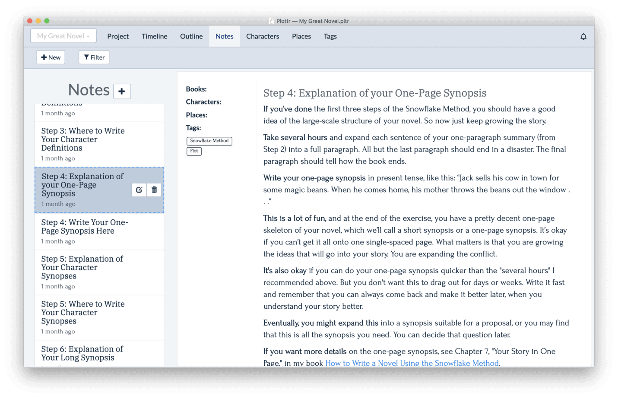The width and height of the screenshot is (618, 399).
Task: Click the notification bell icon
Action: tap(583, 37)
